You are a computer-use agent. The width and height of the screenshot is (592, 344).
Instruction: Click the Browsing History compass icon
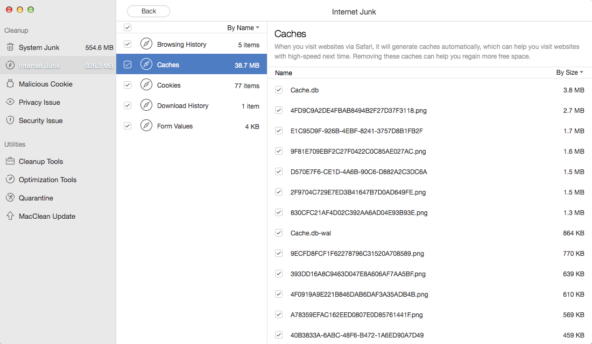[146, 44]
